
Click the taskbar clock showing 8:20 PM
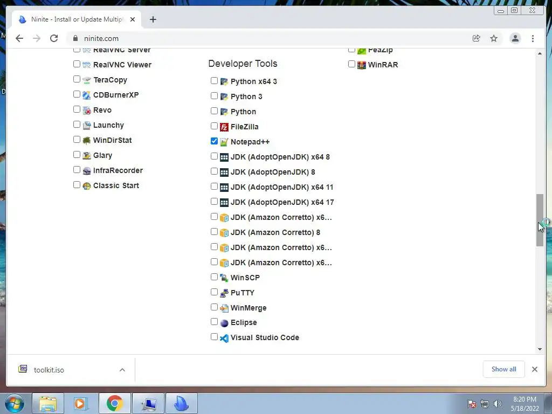525,404
